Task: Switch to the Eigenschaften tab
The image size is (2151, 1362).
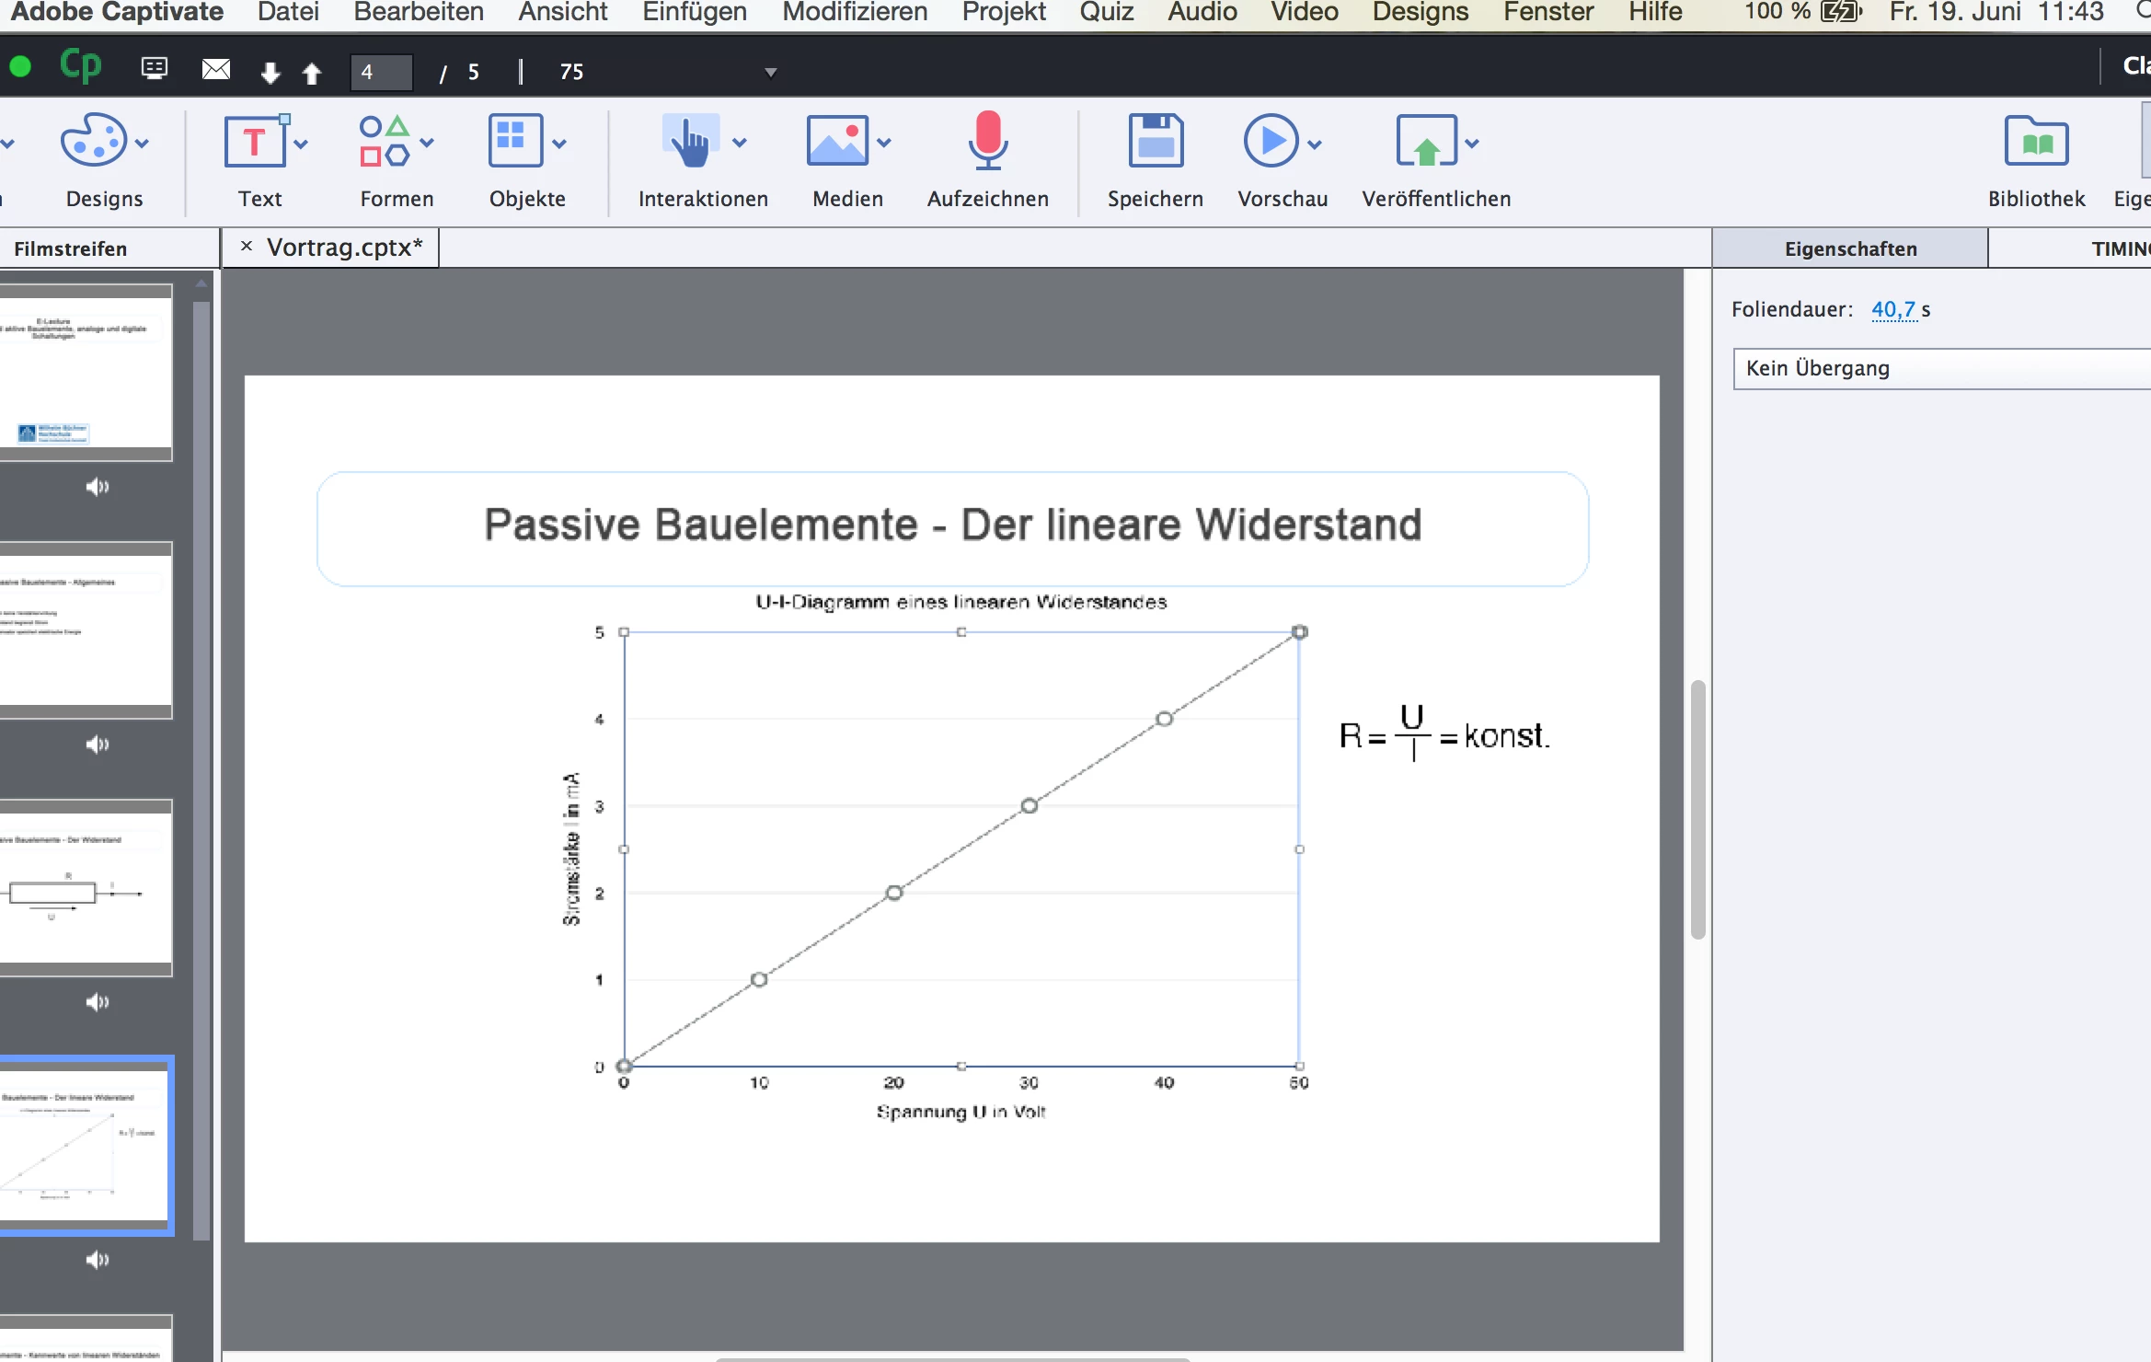Action: click(1850, 249)
